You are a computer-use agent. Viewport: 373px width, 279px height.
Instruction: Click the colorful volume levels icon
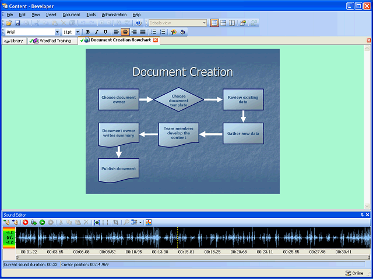click(x=149, y=222)
